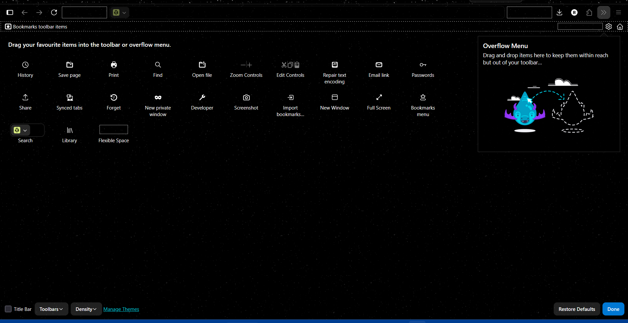
Task: Click the account avatar R icon
Action: pos(574,12)
